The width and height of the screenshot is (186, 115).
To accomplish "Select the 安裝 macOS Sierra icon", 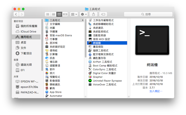I will point(47,35).
